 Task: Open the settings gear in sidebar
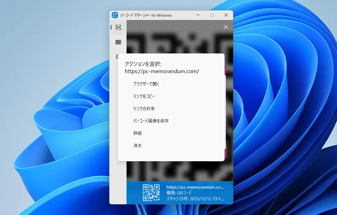(x=117, y=57)
